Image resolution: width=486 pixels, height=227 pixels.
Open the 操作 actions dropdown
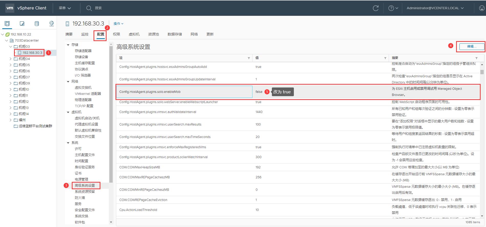click(118, 24)
